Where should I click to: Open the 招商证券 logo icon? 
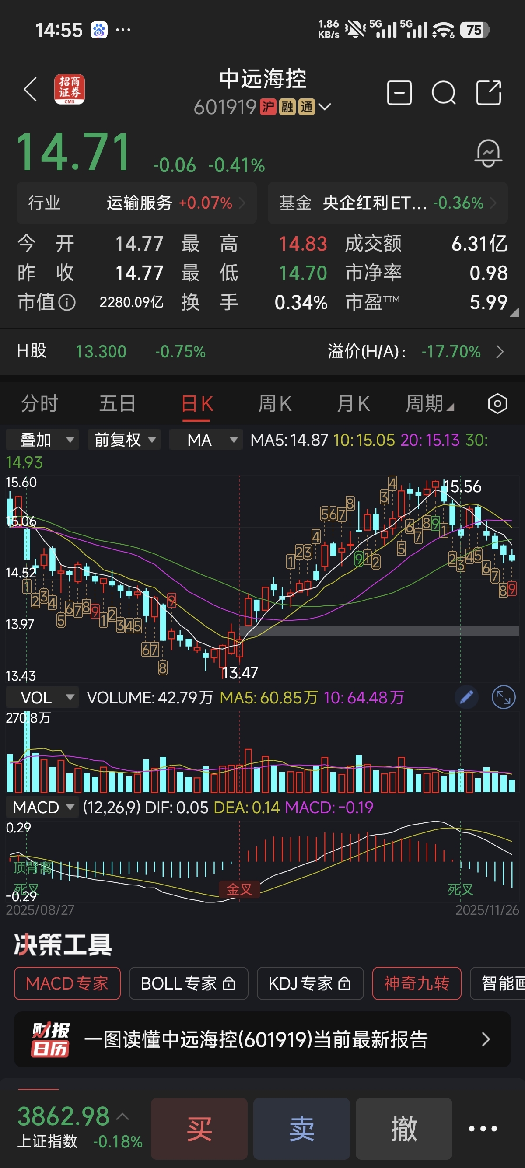[70, 89]
